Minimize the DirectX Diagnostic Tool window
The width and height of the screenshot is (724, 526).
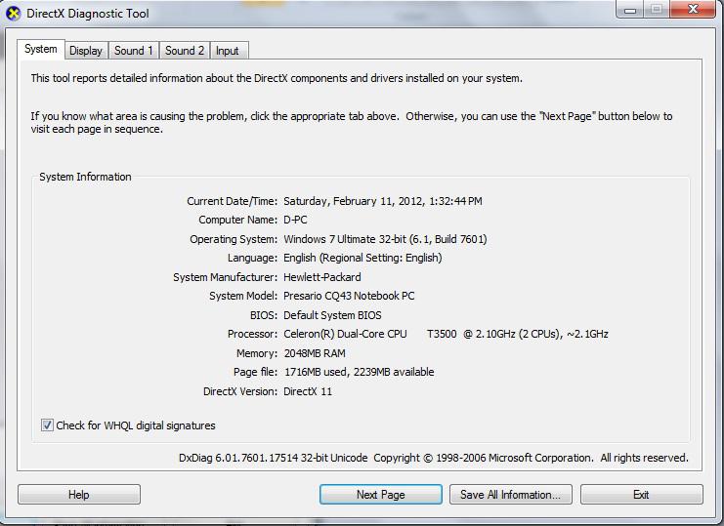(x=627, y=10)
